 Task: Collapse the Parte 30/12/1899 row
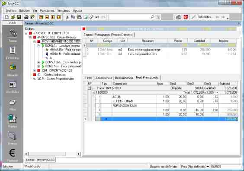point(89,88)
